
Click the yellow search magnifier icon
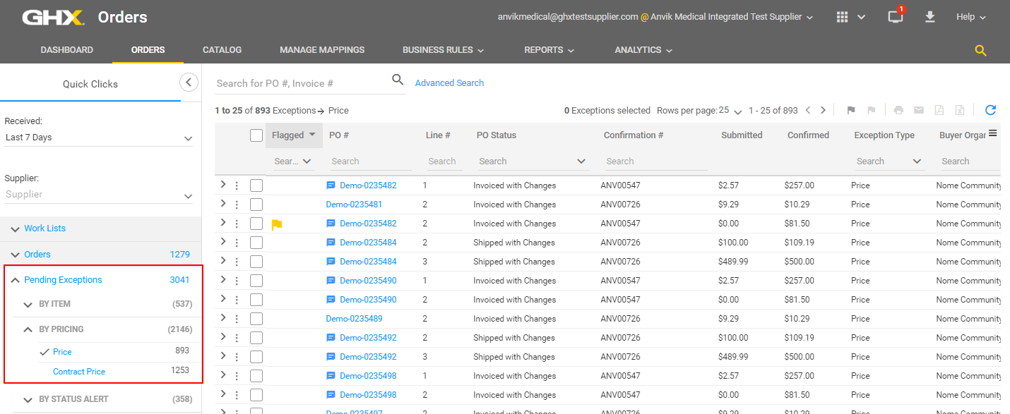(980, 50)
